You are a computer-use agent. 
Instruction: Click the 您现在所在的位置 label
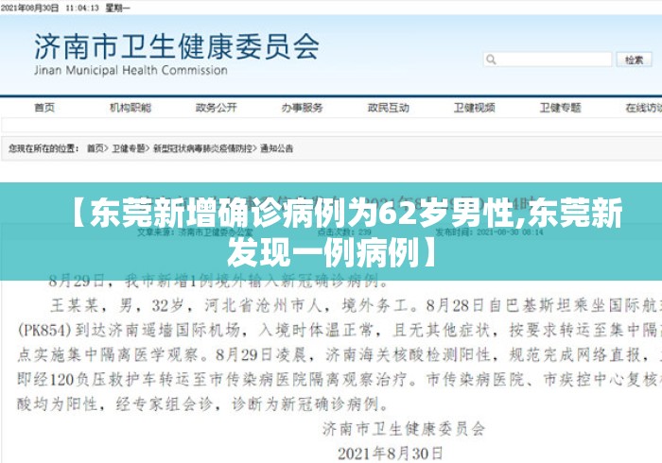(x=44, y=148)
